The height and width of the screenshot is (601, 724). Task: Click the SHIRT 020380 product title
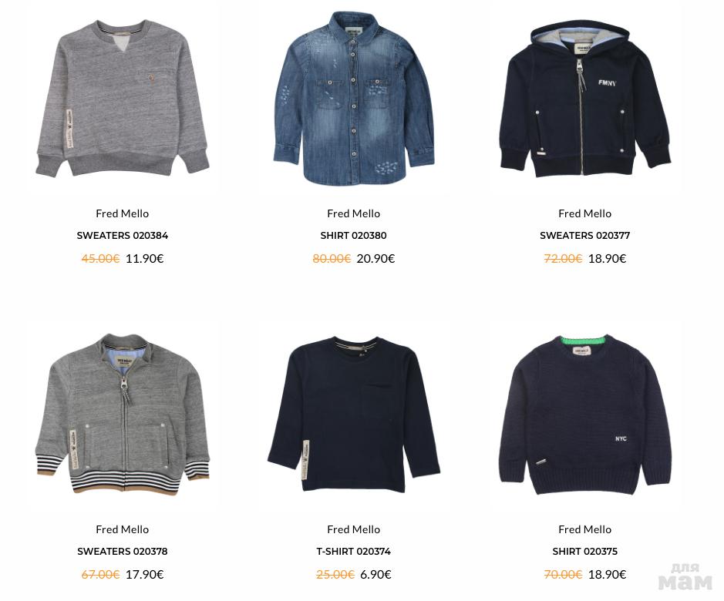tap(354, 236)
